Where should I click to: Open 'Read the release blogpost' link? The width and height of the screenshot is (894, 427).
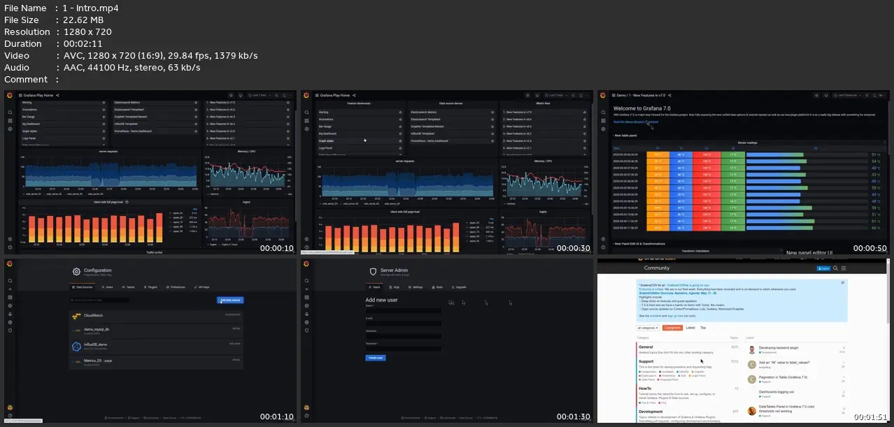[x=636, y=122]
